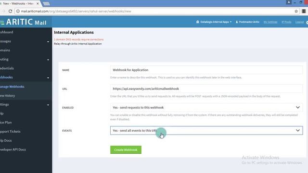The image size is (308, 173).
Task: Bookmark this page with the star icon
Action: coord(296,11)
